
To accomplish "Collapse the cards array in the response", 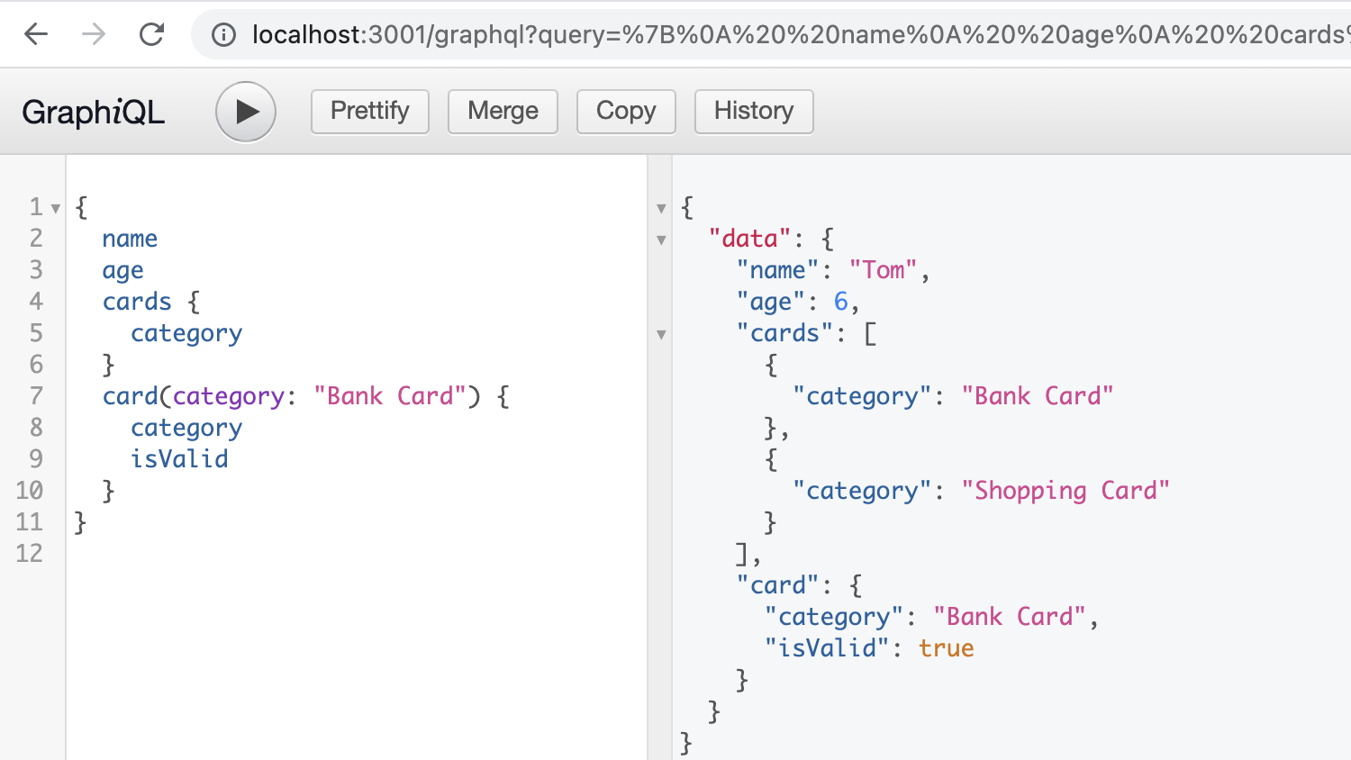I will [662, 334].
